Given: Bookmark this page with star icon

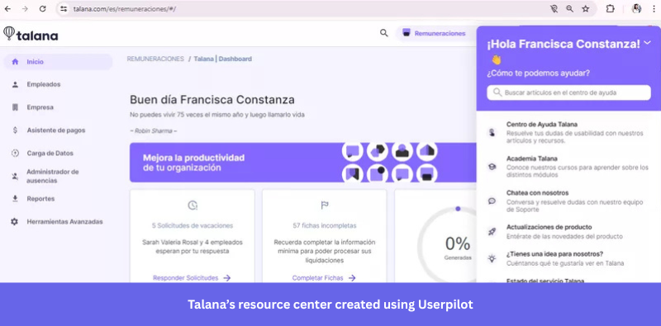Looking at the screenshot, I should click(x=586, y=9).
